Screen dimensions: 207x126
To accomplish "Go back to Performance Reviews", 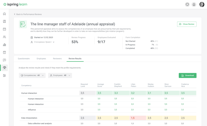I will [28, 14].
